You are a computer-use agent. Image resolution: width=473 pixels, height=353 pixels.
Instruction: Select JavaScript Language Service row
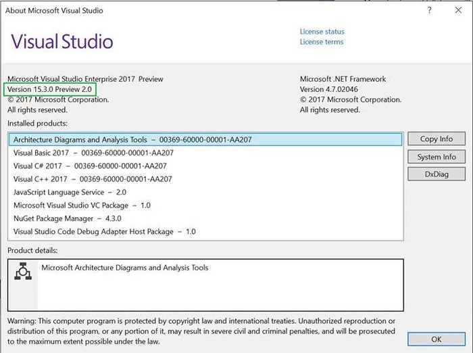pos(205,192)
